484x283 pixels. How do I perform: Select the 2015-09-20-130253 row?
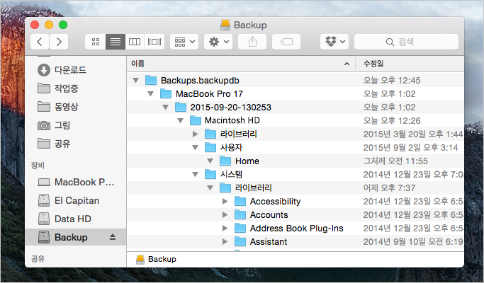pos(296,108)
